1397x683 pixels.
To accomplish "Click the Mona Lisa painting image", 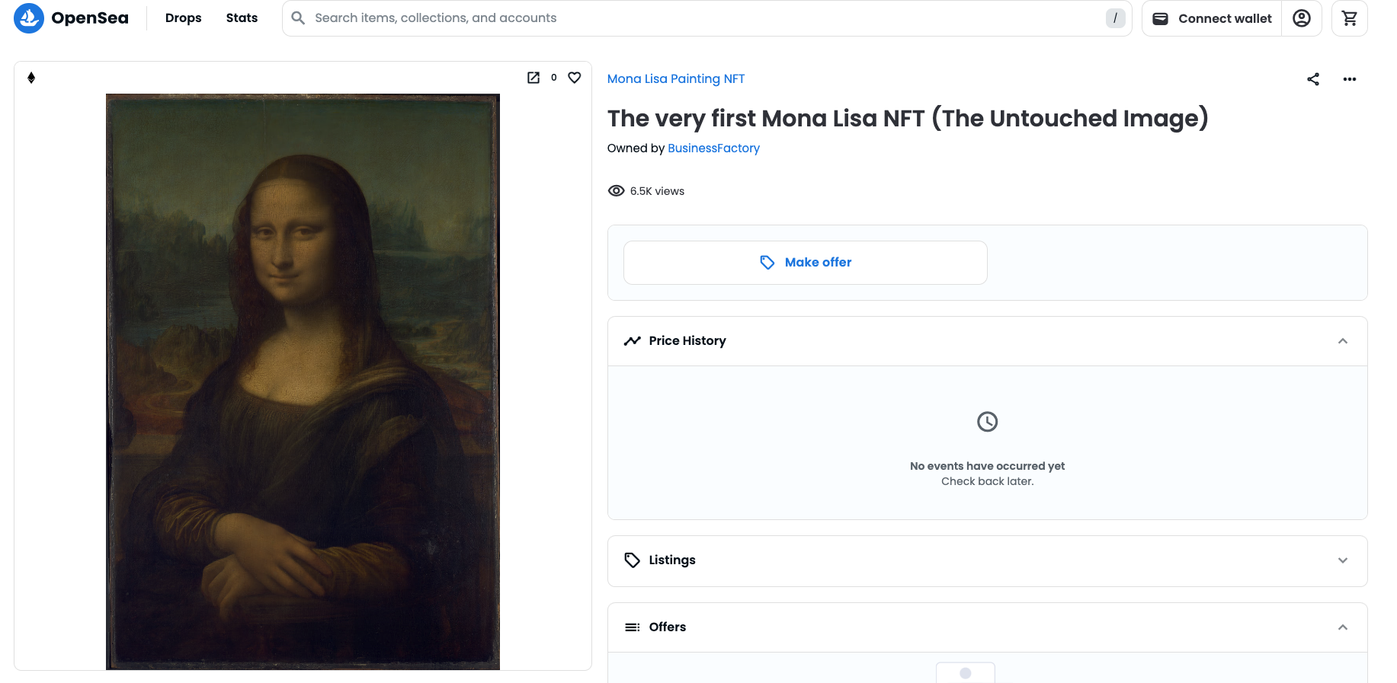I will (x=303, y=381).
